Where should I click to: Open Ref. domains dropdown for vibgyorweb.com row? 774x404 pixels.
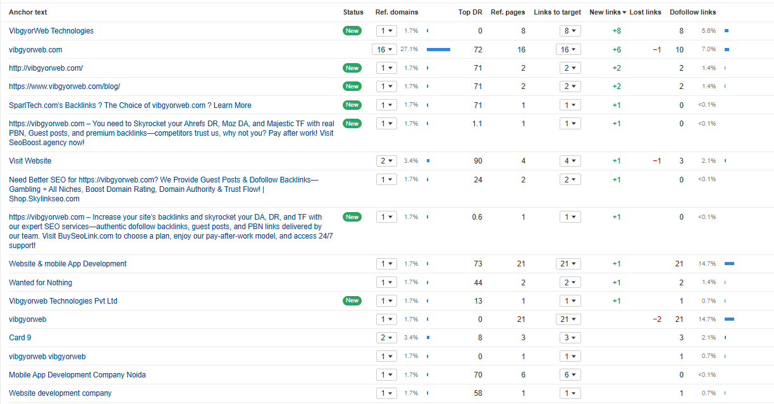(x=385, y=49)
